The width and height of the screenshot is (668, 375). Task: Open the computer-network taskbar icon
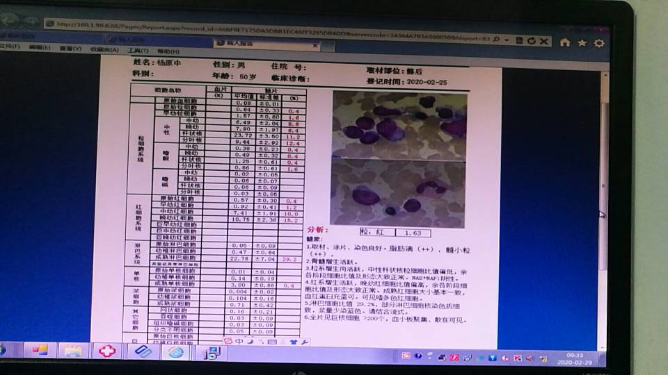[x=212, y=353]
